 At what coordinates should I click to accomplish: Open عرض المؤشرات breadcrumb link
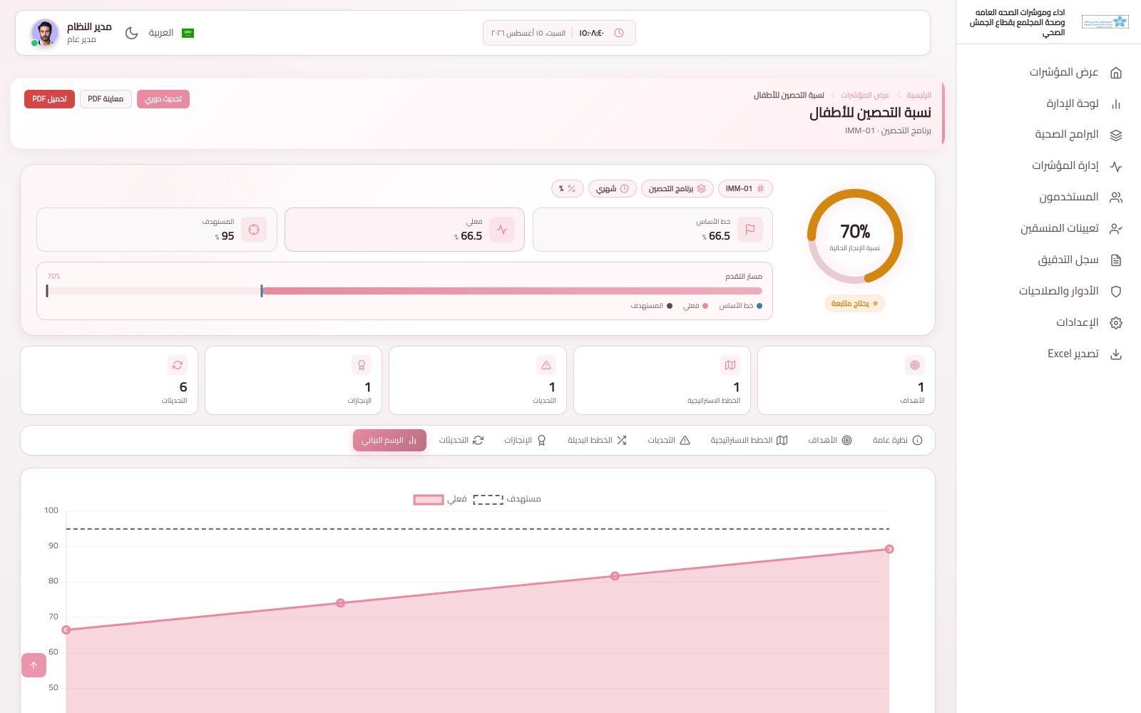tap(865, 95)
